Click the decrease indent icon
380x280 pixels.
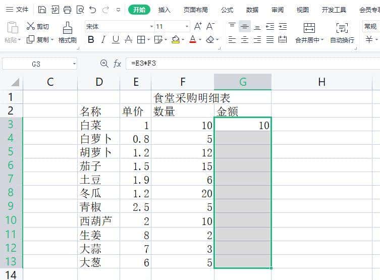pos(270,26)
